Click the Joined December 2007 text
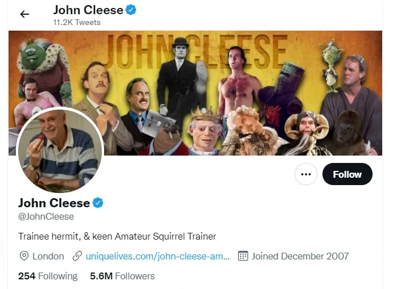Screen dimensions: 393x289 (300, 256)
